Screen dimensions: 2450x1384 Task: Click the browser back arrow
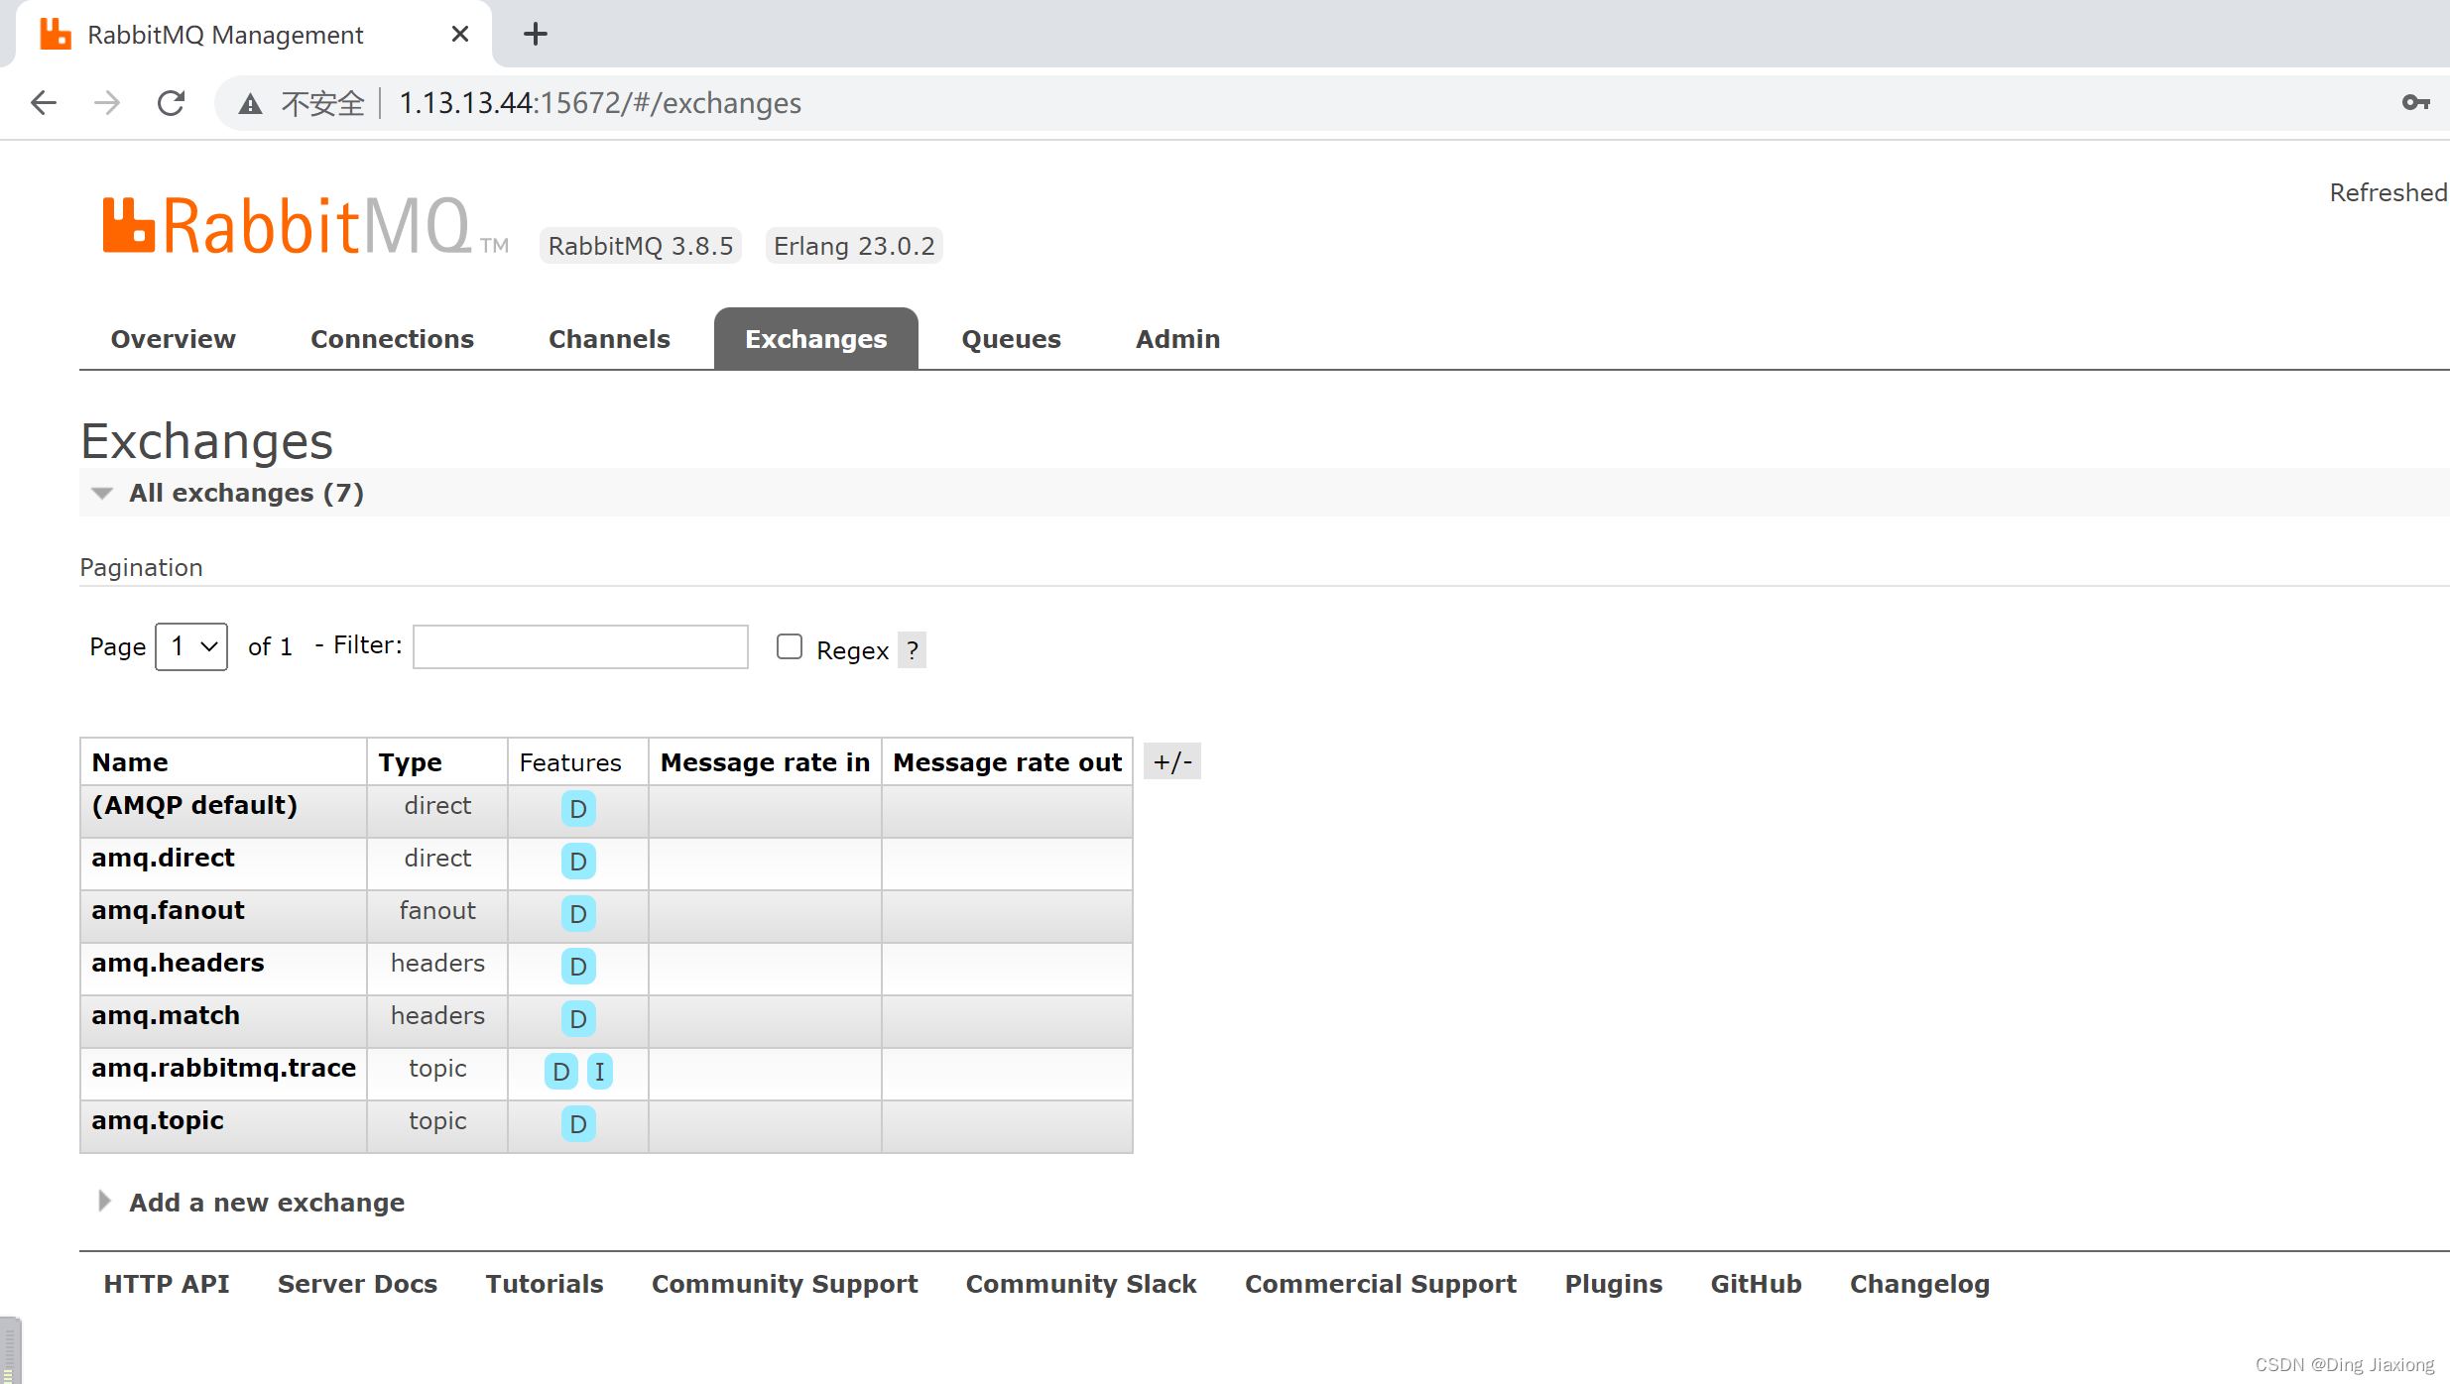click(44, 103)
